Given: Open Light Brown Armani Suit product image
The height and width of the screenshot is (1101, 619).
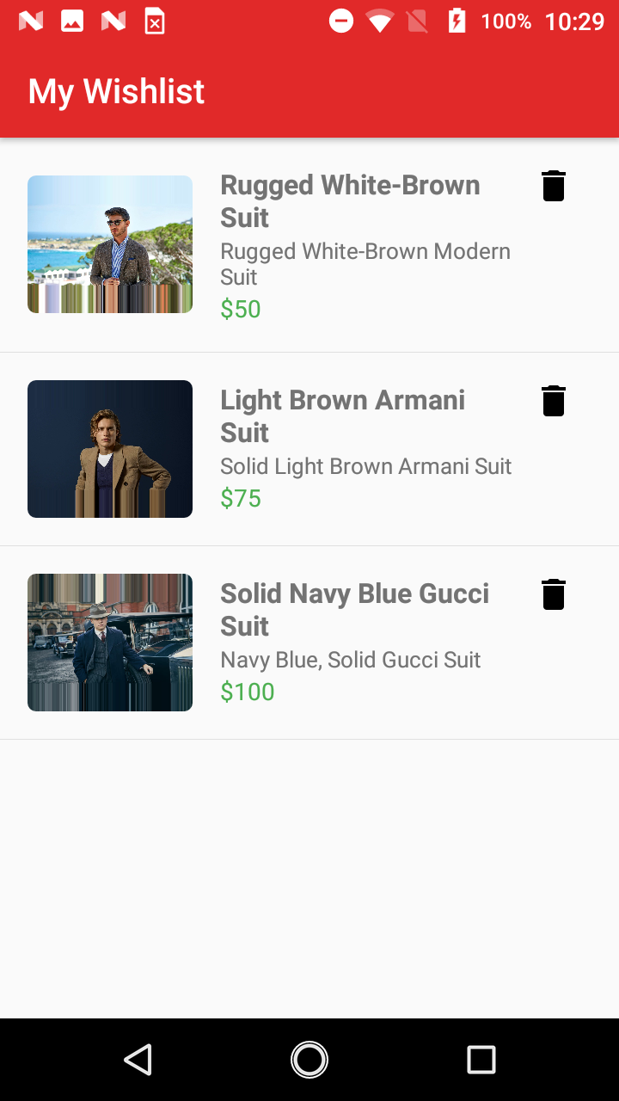Looking at the screenshot, I should click(x=110, y=449).
